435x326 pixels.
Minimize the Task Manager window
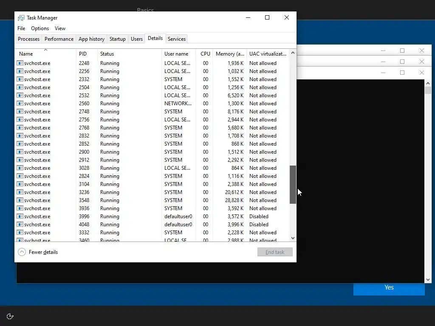click(x=248, y=17)
